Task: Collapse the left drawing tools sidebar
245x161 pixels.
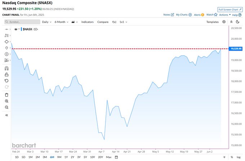Action: coord(6,115)
